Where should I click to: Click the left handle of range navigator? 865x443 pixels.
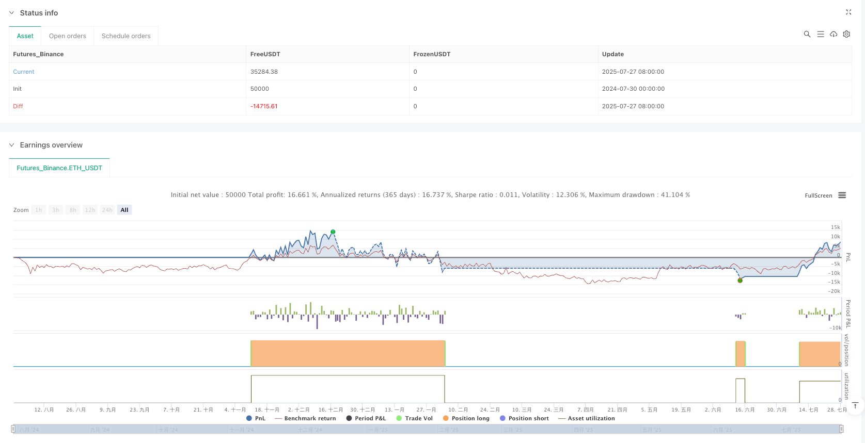(x=13, y=429)
